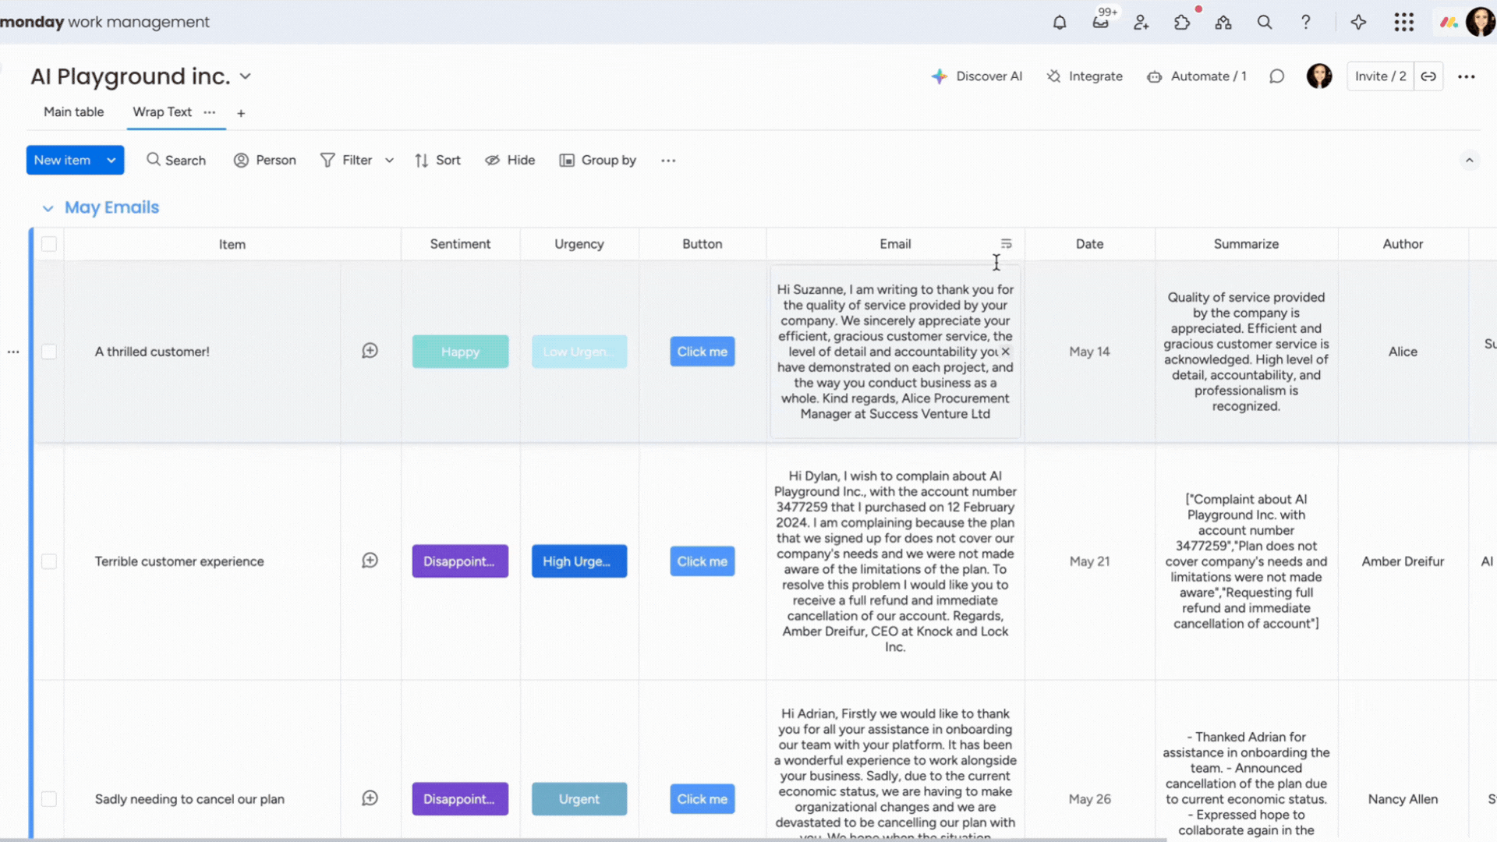Open Wrap Text tab three-dot menu
Screen dimensions: 1497x842
[x=209, y=112]
